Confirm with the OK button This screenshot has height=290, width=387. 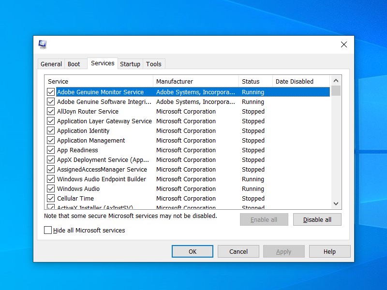click(193, 251)
